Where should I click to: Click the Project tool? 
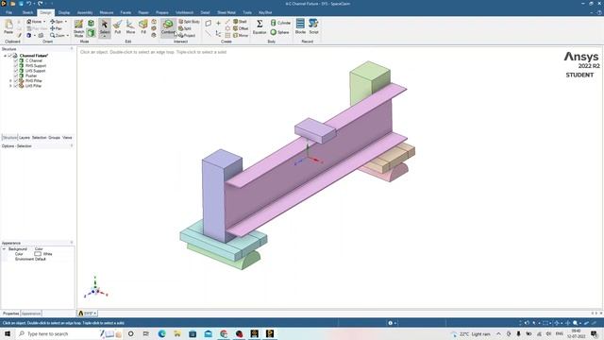(x=187, y=36)
